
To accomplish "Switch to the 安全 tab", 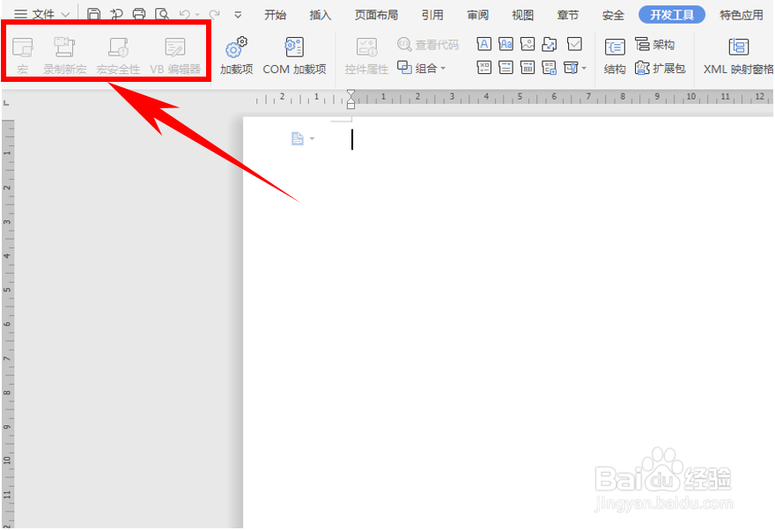I will pyautogui.click(x=613, y=15).
